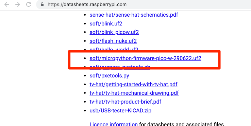This screenshot has height=126, width=251.
Task: Select soft/flash_nuke.uf2 link
Action: tap(113, 41)
